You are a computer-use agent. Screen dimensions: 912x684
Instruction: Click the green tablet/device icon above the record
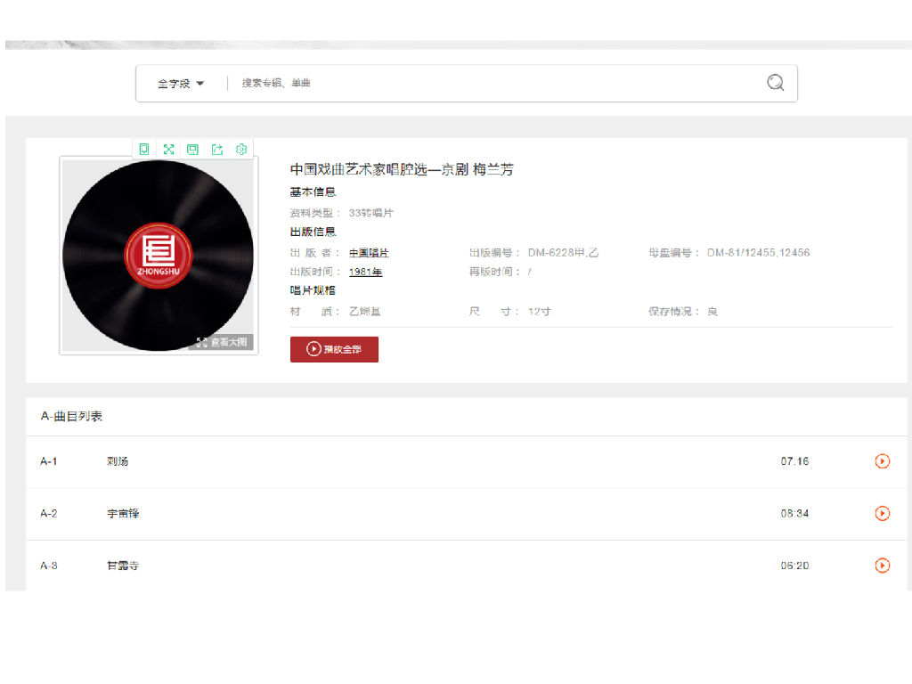point(144,150)
